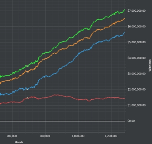Click the $3,000,000.00 axis label

(137, 74)
